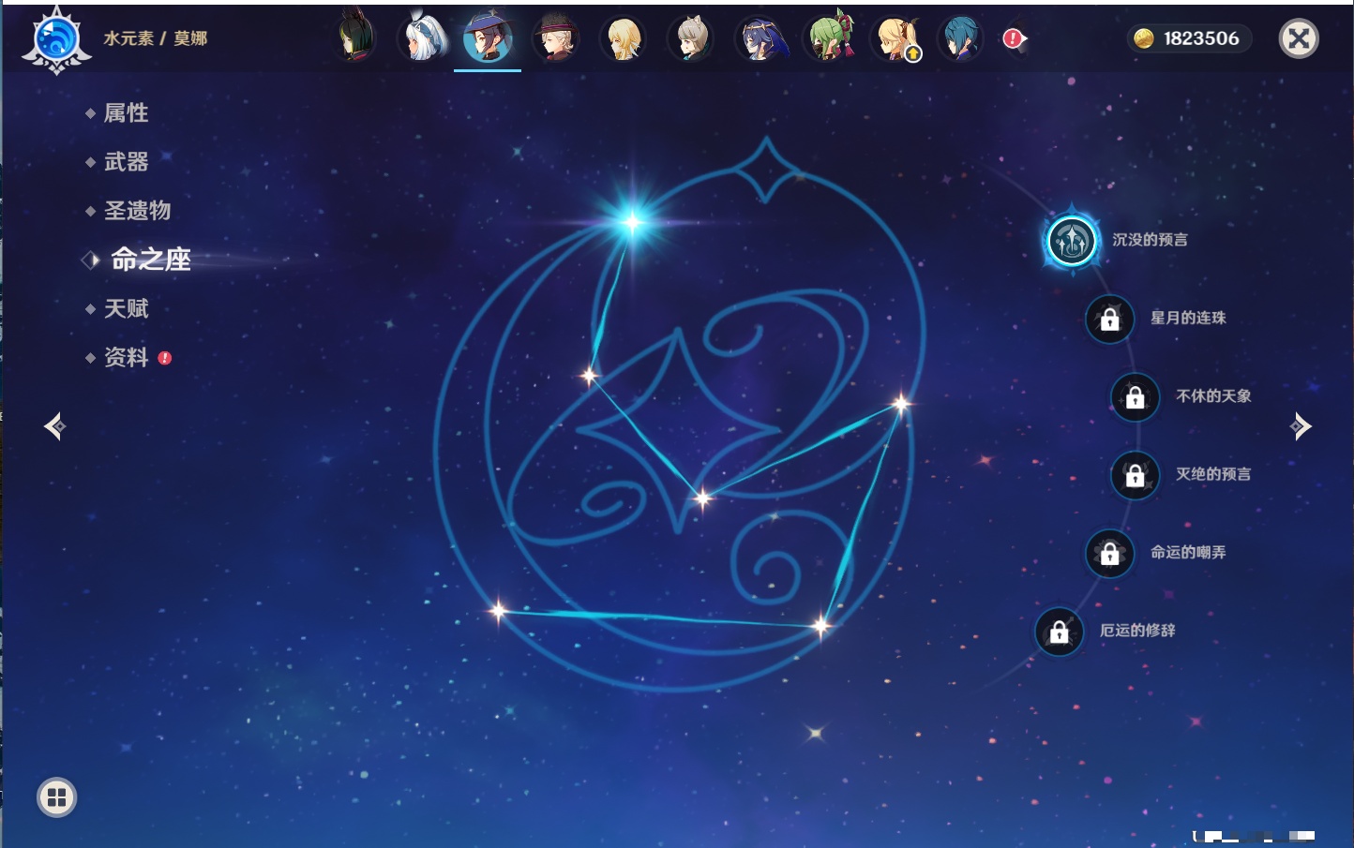Select Mona's witch-hat avatar
This screenshot has height=848, width=1354.
pyautogui.click(x=488, y=38)
